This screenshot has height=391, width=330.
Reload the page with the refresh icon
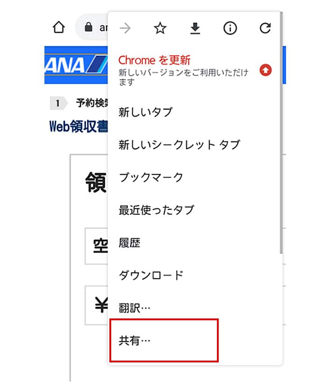[x=265, y=29]
